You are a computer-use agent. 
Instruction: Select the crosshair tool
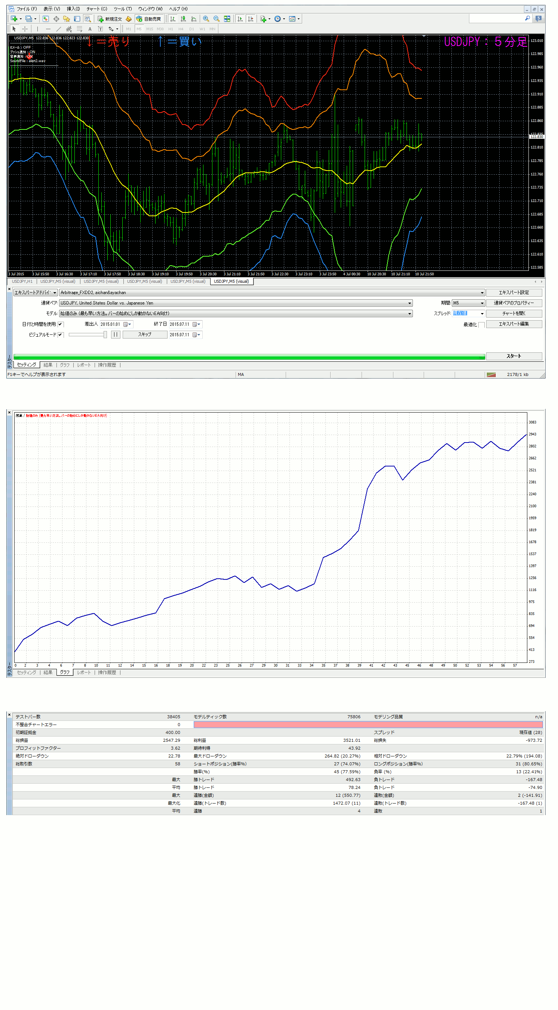tap(25, 29)
